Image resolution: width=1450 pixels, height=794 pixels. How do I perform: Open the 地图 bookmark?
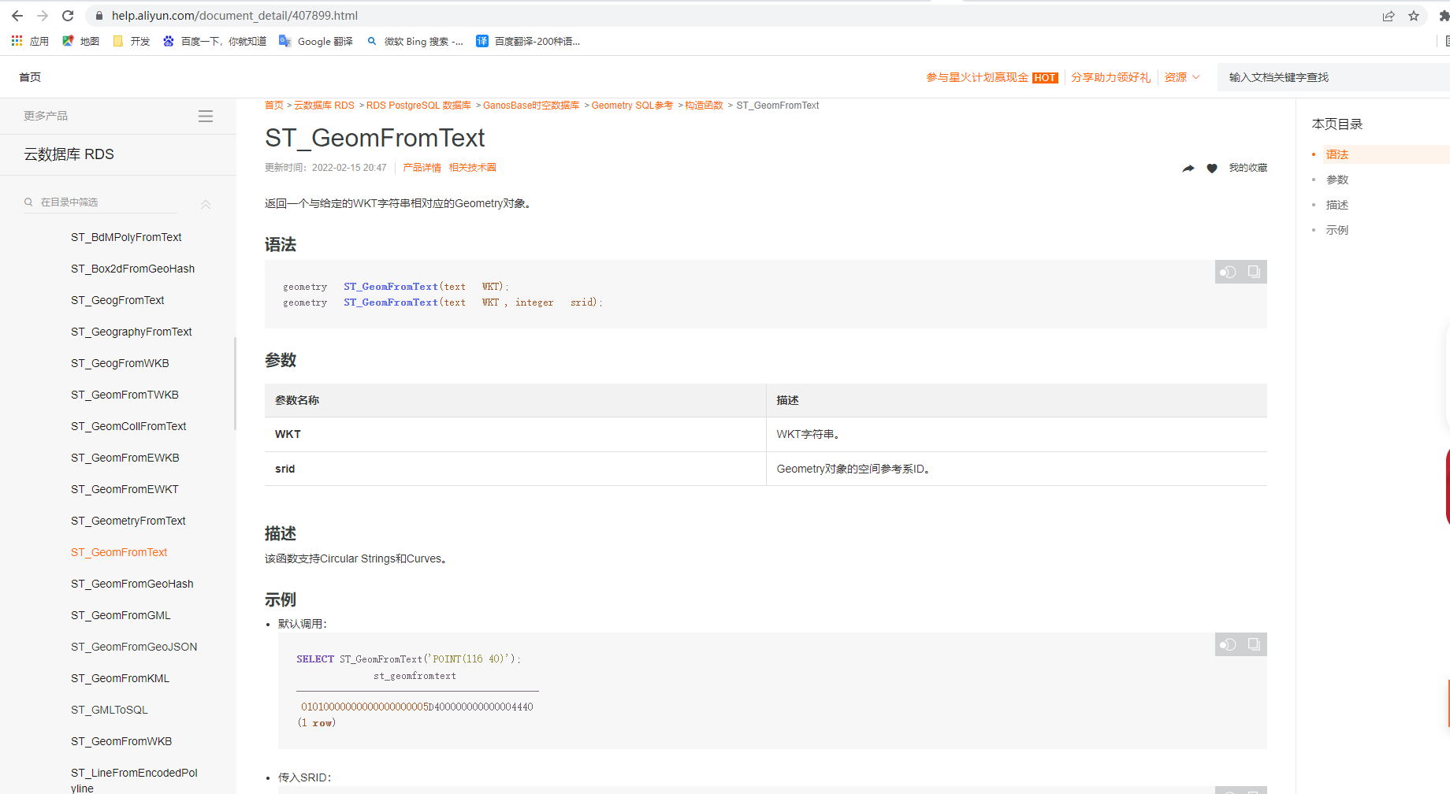tap(80, 41)
